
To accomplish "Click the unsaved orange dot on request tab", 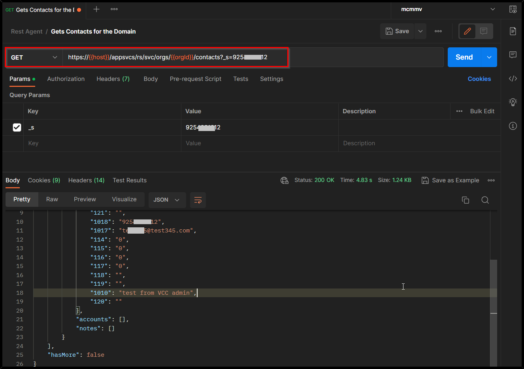I will 79,10.
